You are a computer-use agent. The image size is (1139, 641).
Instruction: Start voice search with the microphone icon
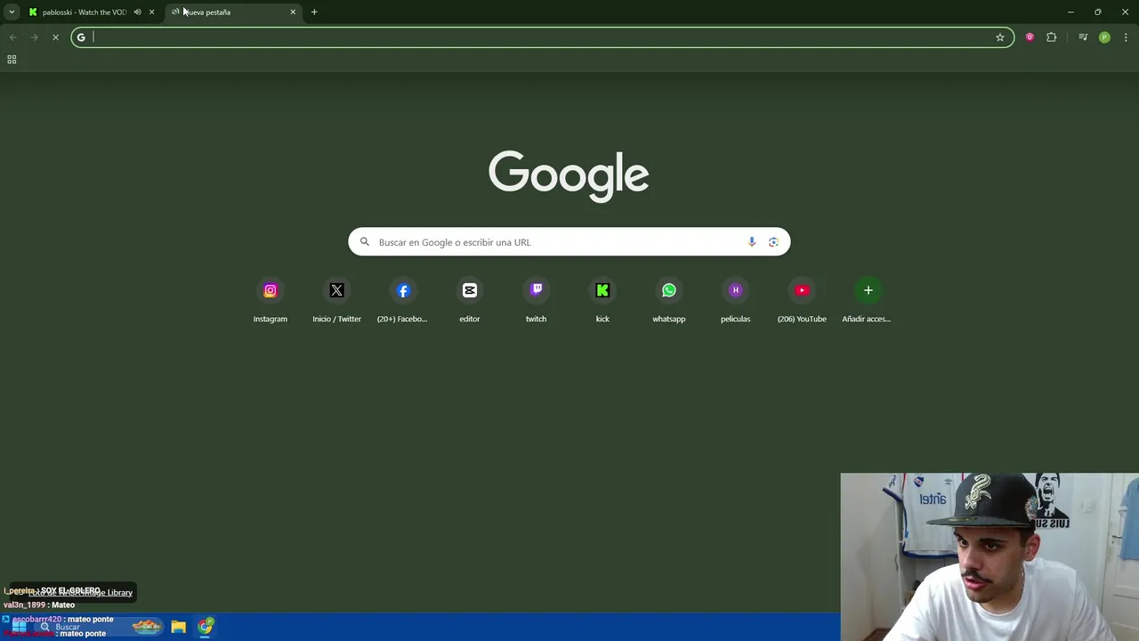coord(752,242)
